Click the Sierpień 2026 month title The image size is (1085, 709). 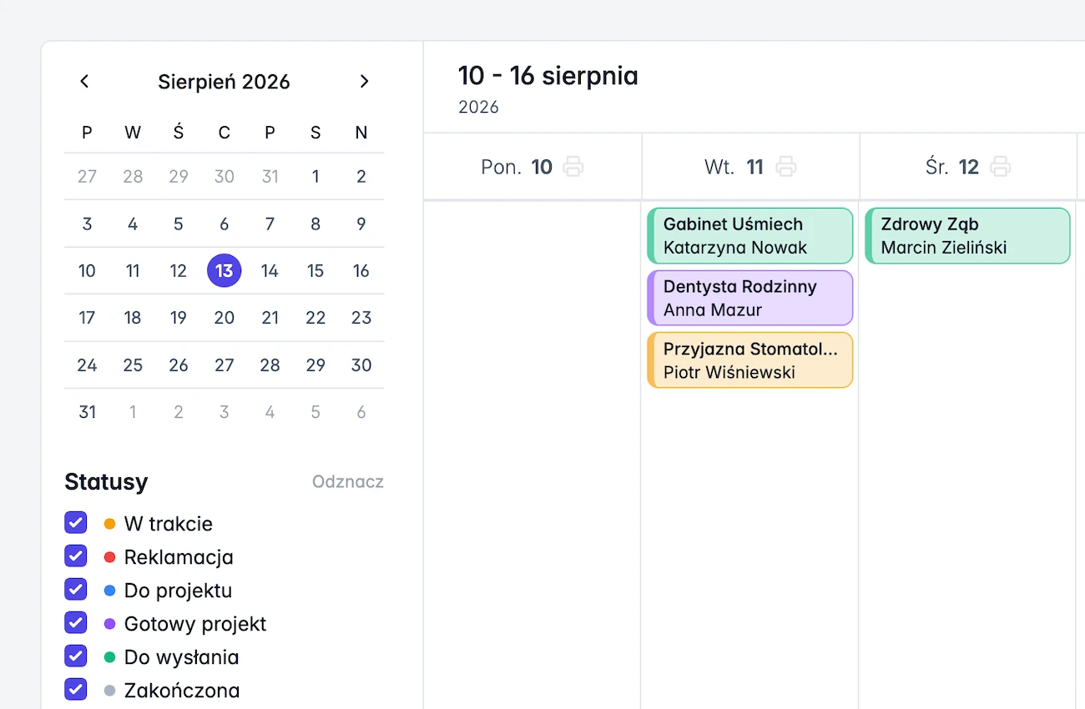pyautogui.click(x=225, y=82)
